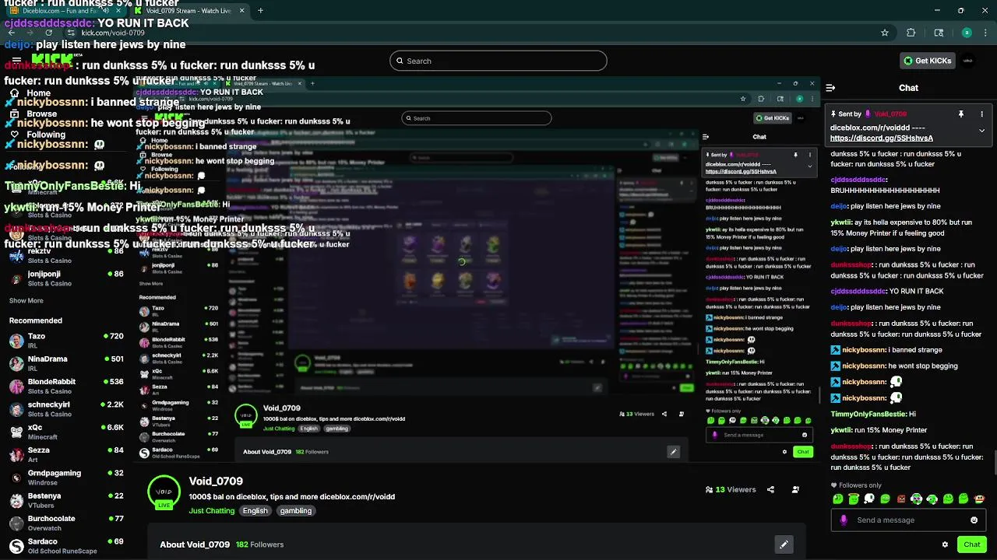997x560 pixels.
Task: Open the browser side panel icon
Action: (939, 33)
